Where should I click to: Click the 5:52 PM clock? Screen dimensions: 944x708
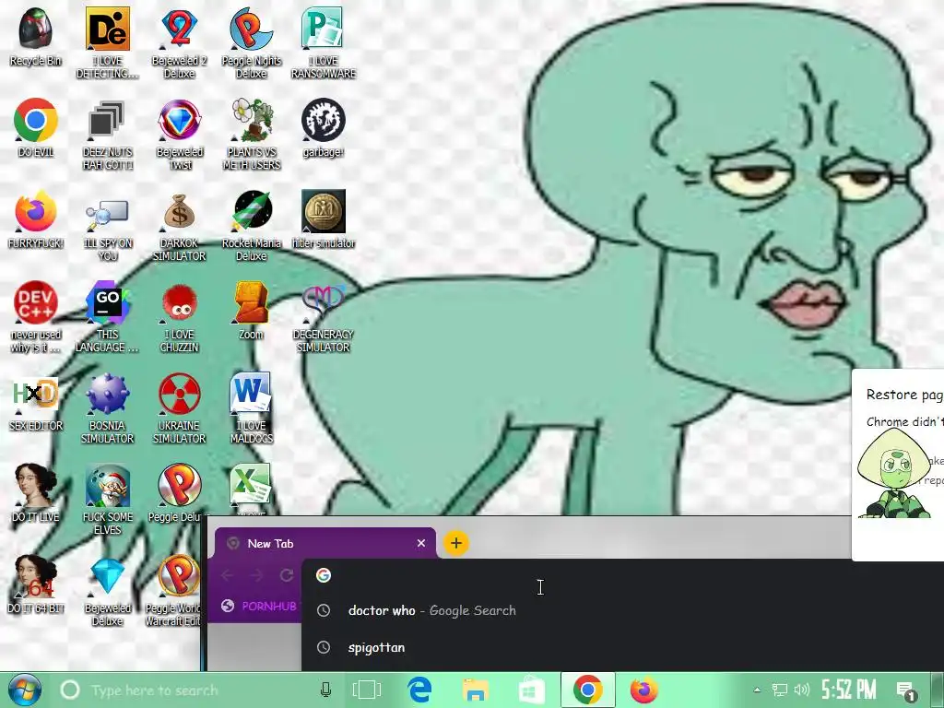coord(849,690)
